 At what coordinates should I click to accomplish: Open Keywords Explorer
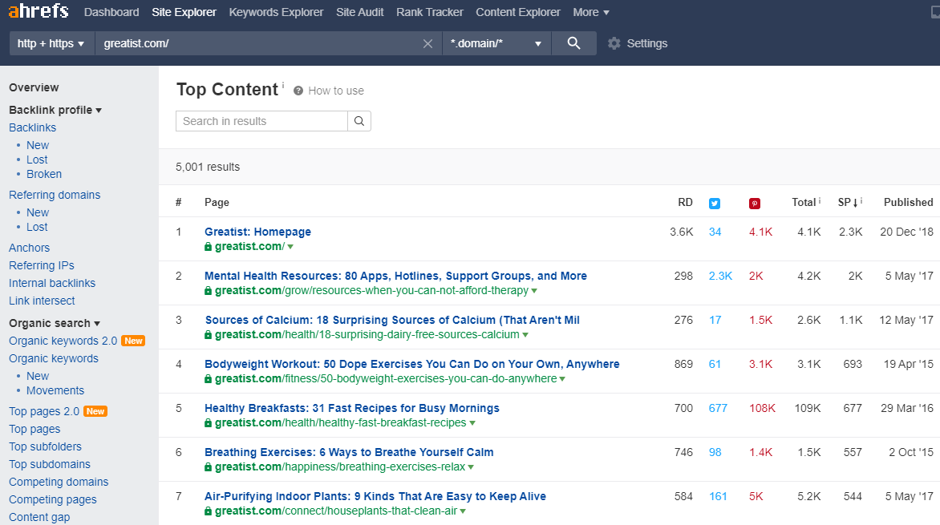pyautogui.click(x=276, y=12)
